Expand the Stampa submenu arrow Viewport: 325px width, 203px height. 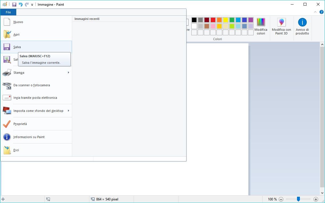pyautogui.click(x=69, y=73)
